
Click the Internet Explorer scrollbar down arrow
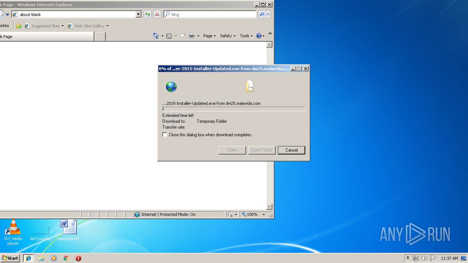pyautogui.click(x=269, y=207)
